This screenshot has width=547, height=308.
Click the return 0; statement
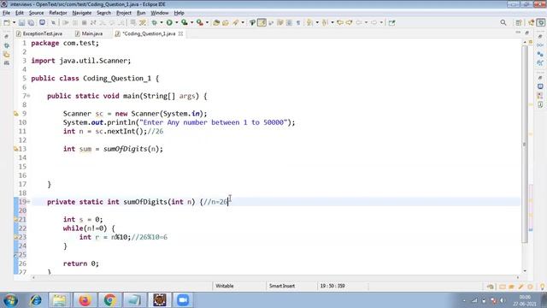(81, 264)
